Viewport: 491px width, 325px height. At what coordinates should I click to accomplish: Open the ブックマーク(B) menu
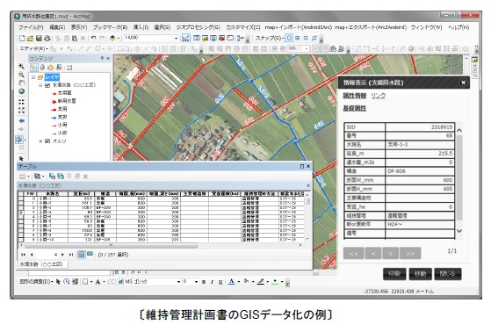coord(110,27)
